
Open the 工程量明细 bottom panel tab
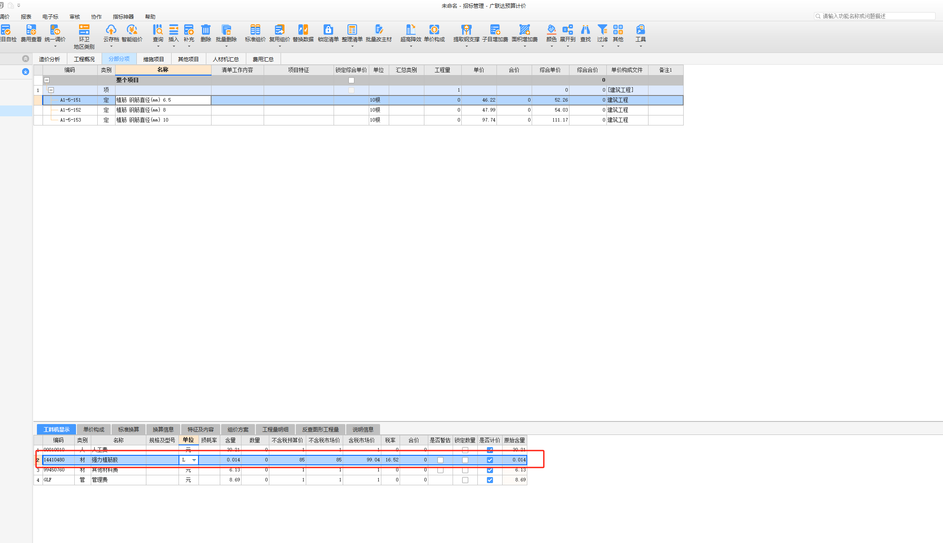coord(275,430)
